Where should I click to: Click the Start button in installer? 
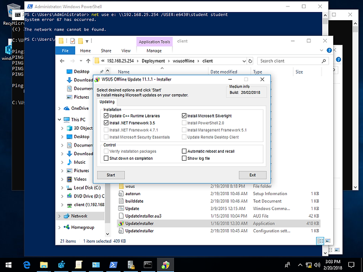pos(111,175)
